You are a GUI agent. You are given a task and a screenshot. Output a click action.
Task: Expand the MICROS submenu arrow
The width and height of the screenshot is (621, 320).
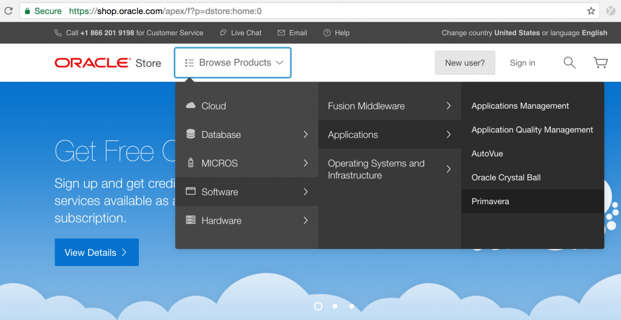pyautogui.click(x=306, y=163)
